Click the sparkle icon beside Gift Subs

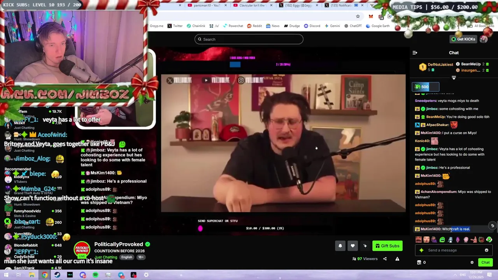[x=365, y=246]
